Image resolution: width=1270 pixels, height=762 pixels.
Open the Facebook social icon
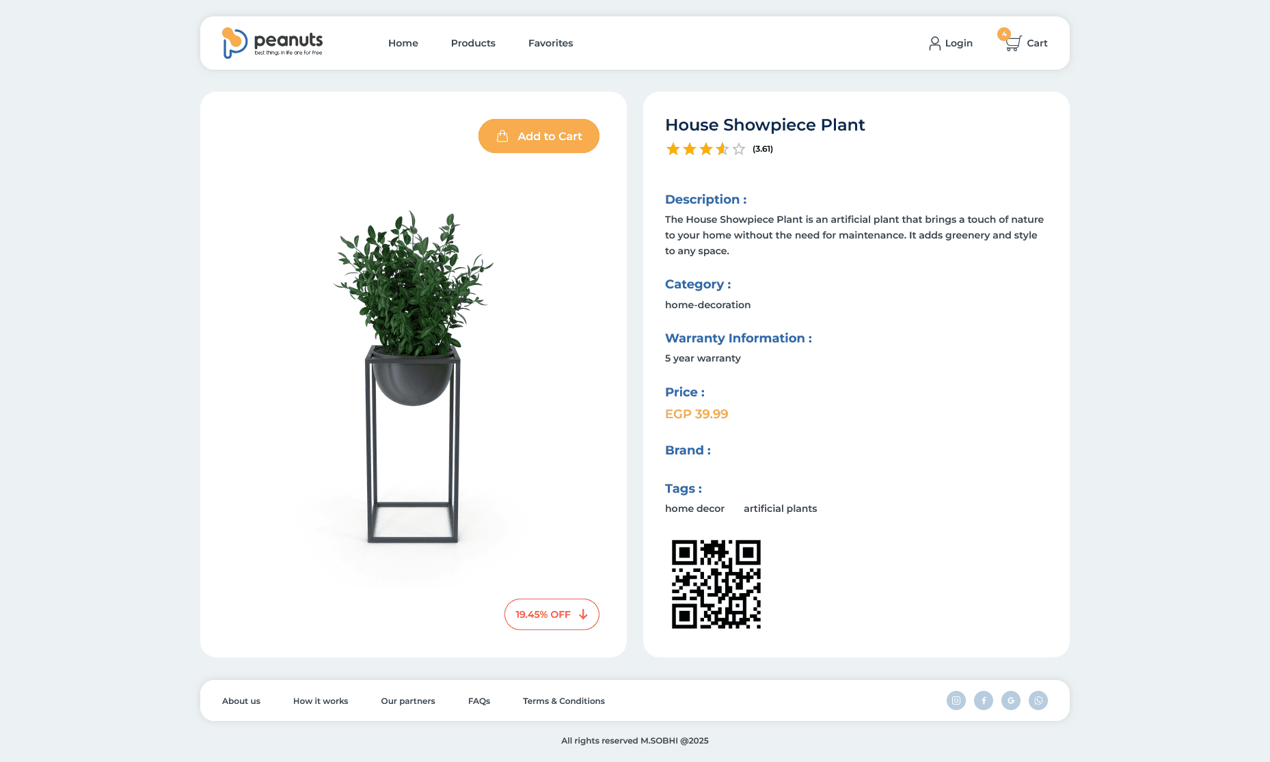point(984,700)
